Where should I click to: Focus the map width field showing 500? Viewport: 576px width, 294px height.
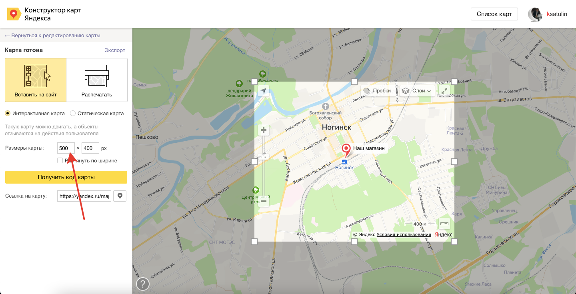tap(66, 148)
